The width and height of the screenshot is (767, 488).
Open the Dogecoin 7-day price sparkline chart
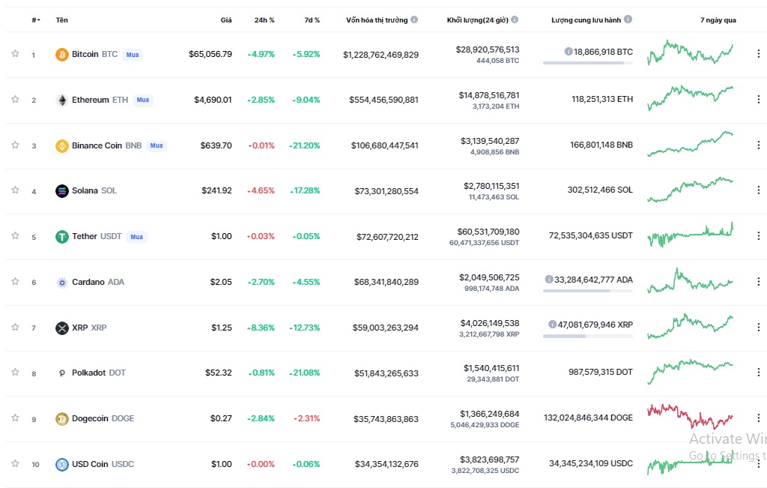coord(690,417)
